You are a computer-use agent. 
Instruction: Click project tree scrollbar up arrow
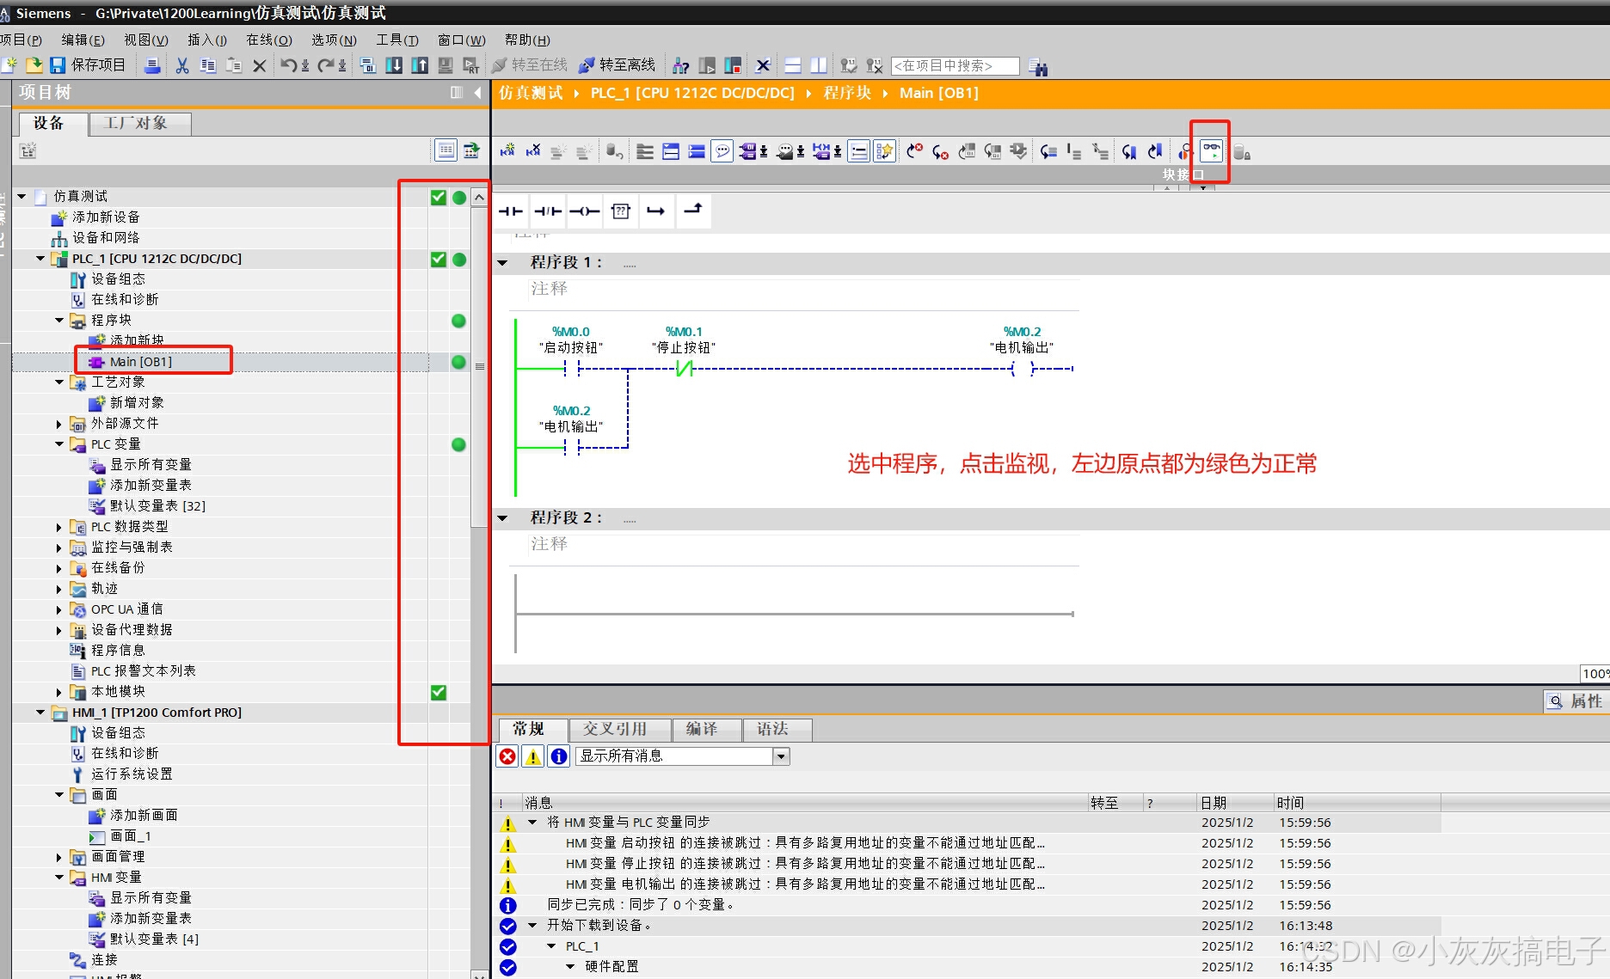coord(479,198)
